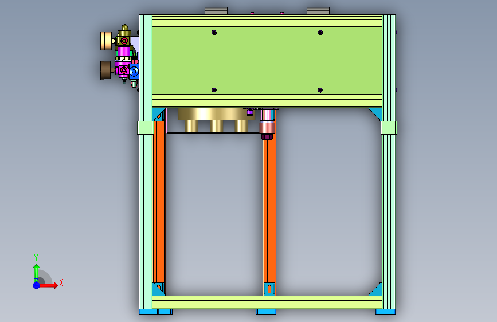Select the left light-green connector block on frame

pos(146,128)
